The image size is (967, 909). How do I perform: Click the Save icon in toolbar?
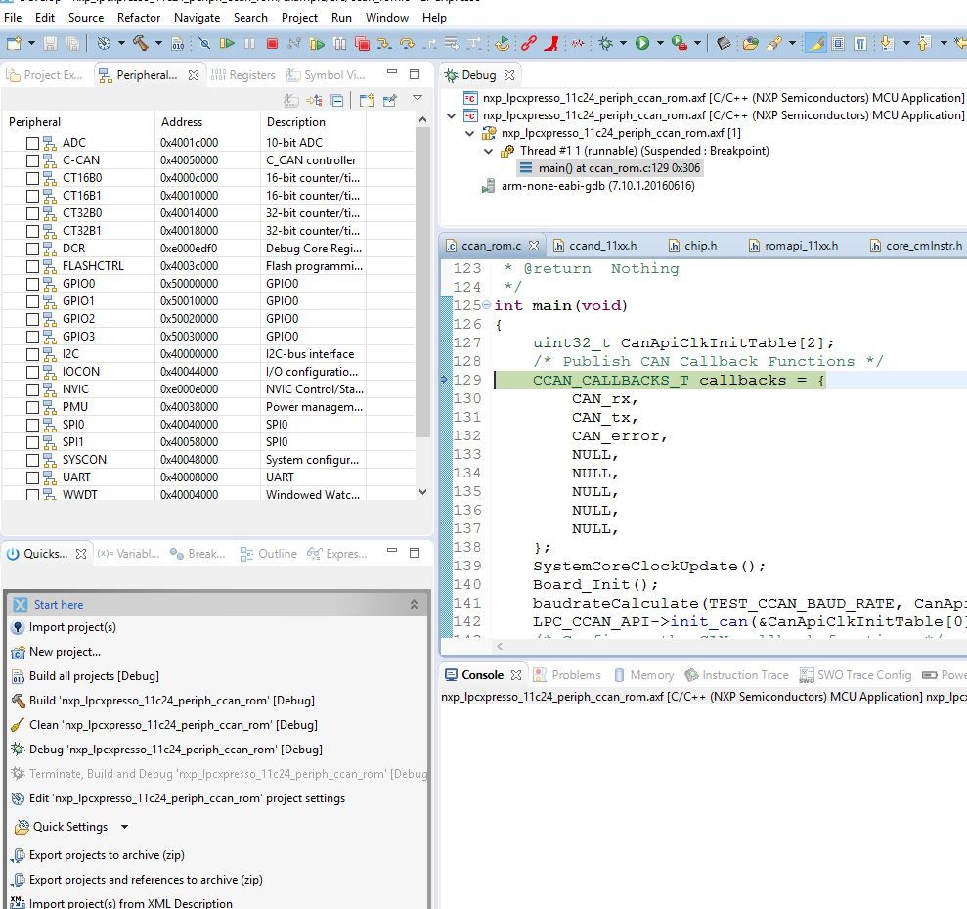pyautogui.click(x=51, y=43)
